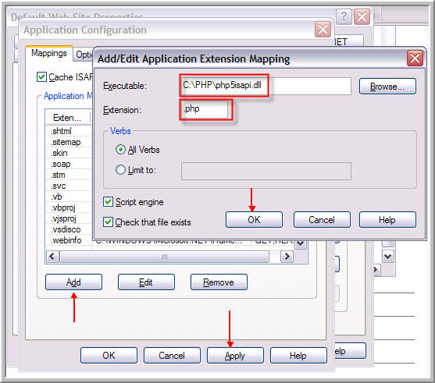
Task: Confirm extension mapping with OK button
Action: click(254, 220)
